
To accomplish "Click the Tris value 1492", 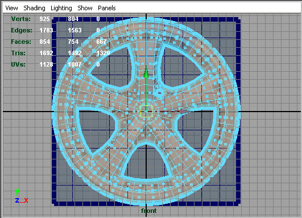I will click(x=75, y=53).
